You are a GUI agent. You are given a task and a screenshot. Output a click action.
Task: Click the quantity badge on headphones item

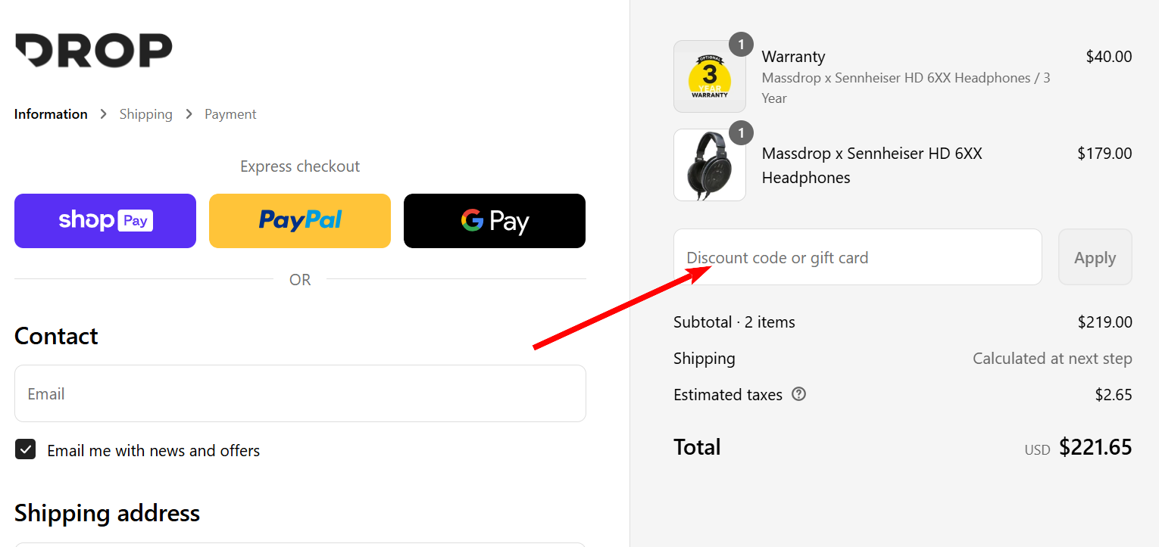point(741,133)
